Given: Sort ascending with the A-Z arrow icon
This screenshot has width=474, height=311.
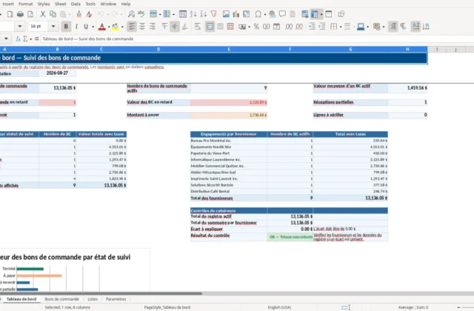Looking at the screenshot, I should [193, 14].
